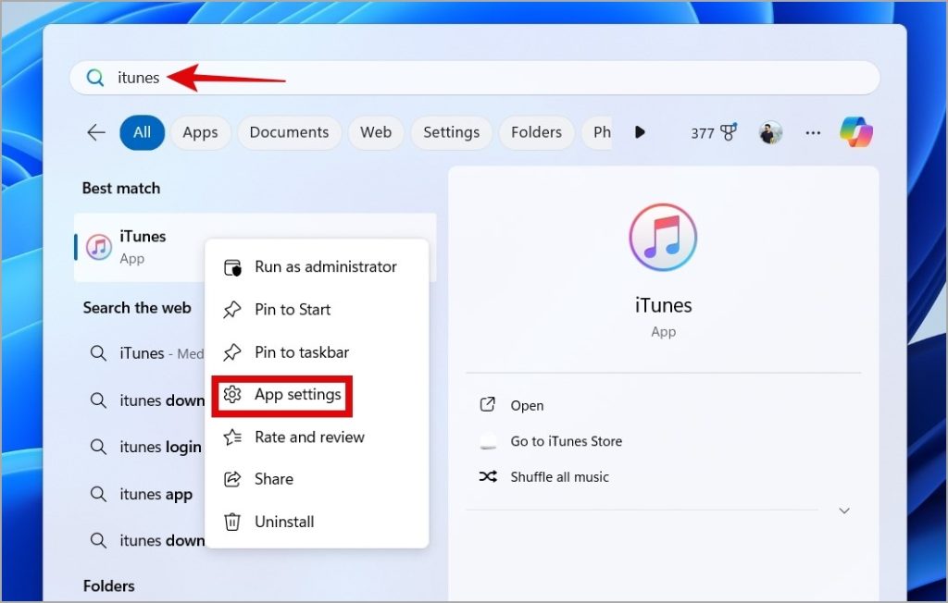Click the search magnifier icon in search box
This screenshot has width=948, height=603.
click(95, 78)
